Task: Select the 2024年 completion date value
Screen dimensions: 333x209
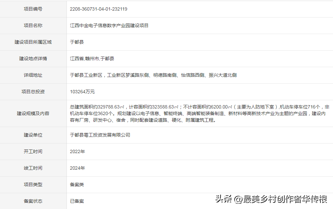Action: tap(77, 168)
